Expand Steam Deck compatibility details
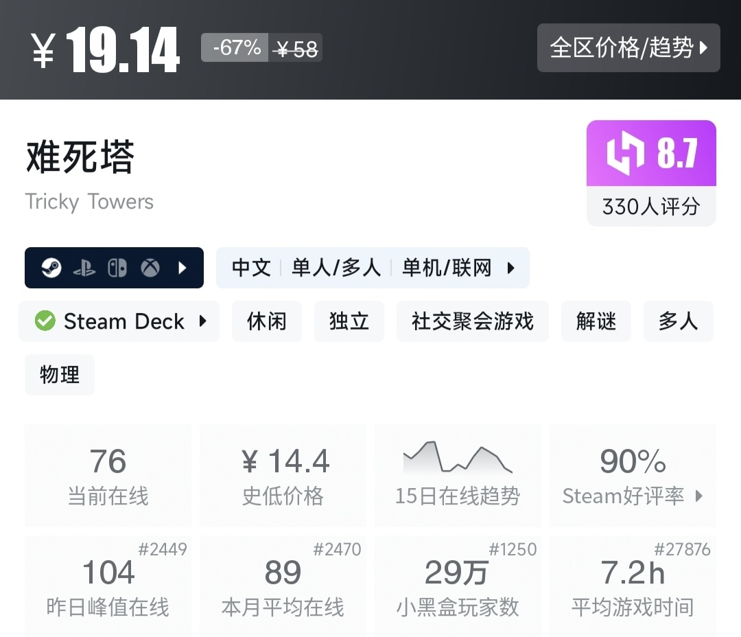This screenshot has width=741, height=637. (203, 321)
